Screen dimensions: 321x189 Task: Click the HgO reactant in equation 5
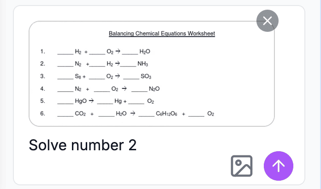[x=81, y=100]
